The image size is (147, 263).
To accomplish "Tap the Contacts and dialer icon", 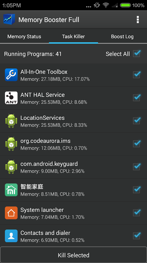I will click(x=11, y=236).
